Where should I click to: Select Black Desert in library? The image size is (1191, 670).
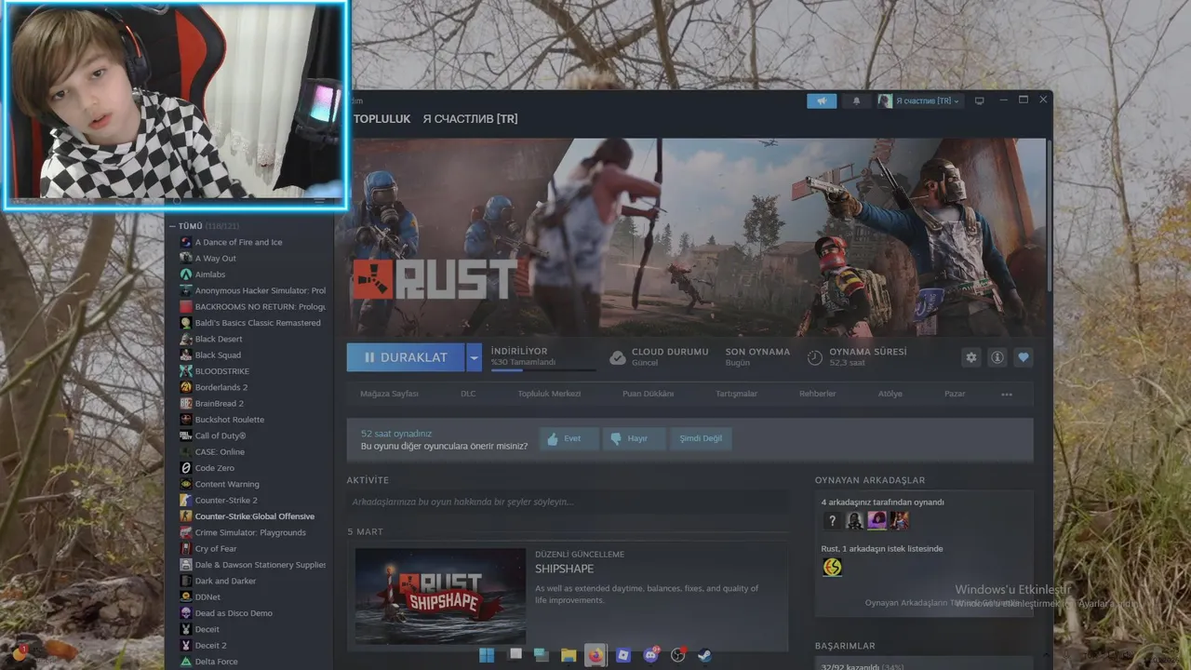click(219, 339)
